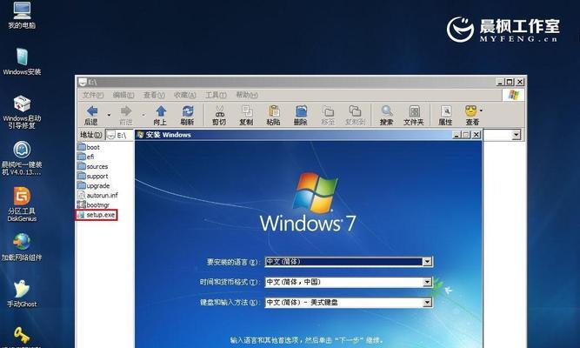Viewport: 580px width, 348px height.
Task: Select the setup.exe file
Action: tap(97, 215)
